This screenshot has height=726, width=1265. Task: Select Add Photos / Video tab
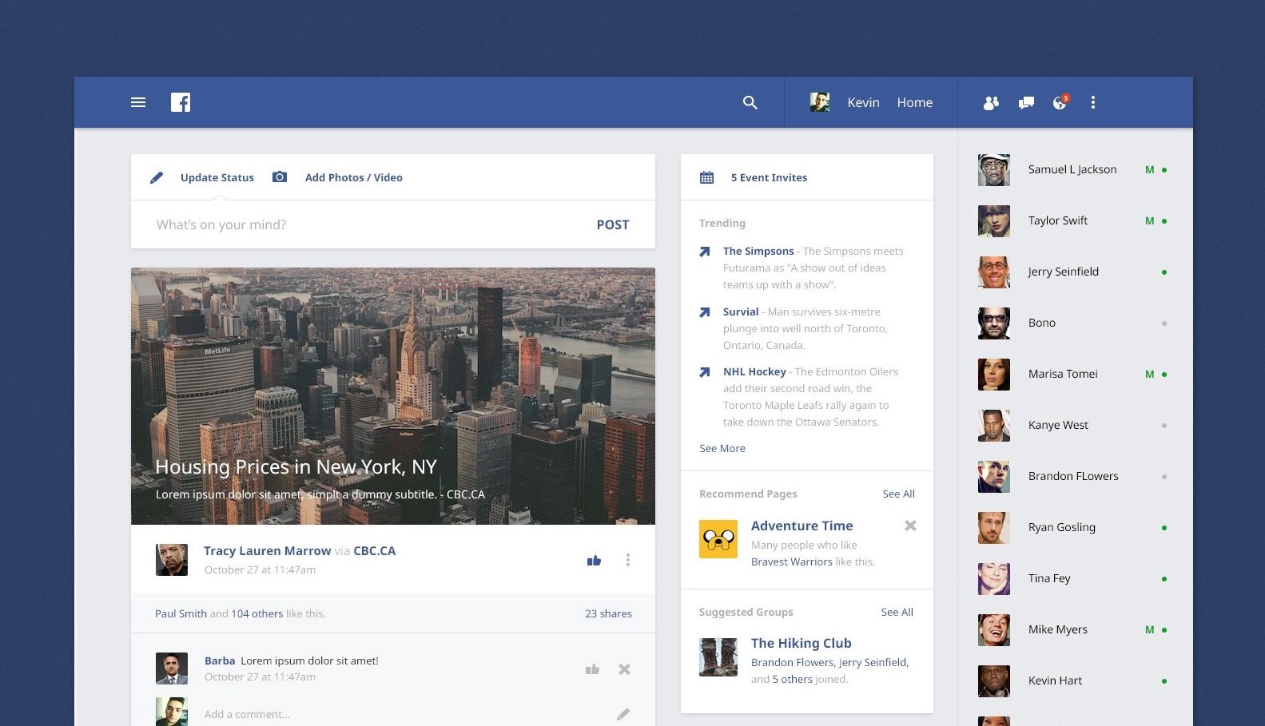[354, 177]
